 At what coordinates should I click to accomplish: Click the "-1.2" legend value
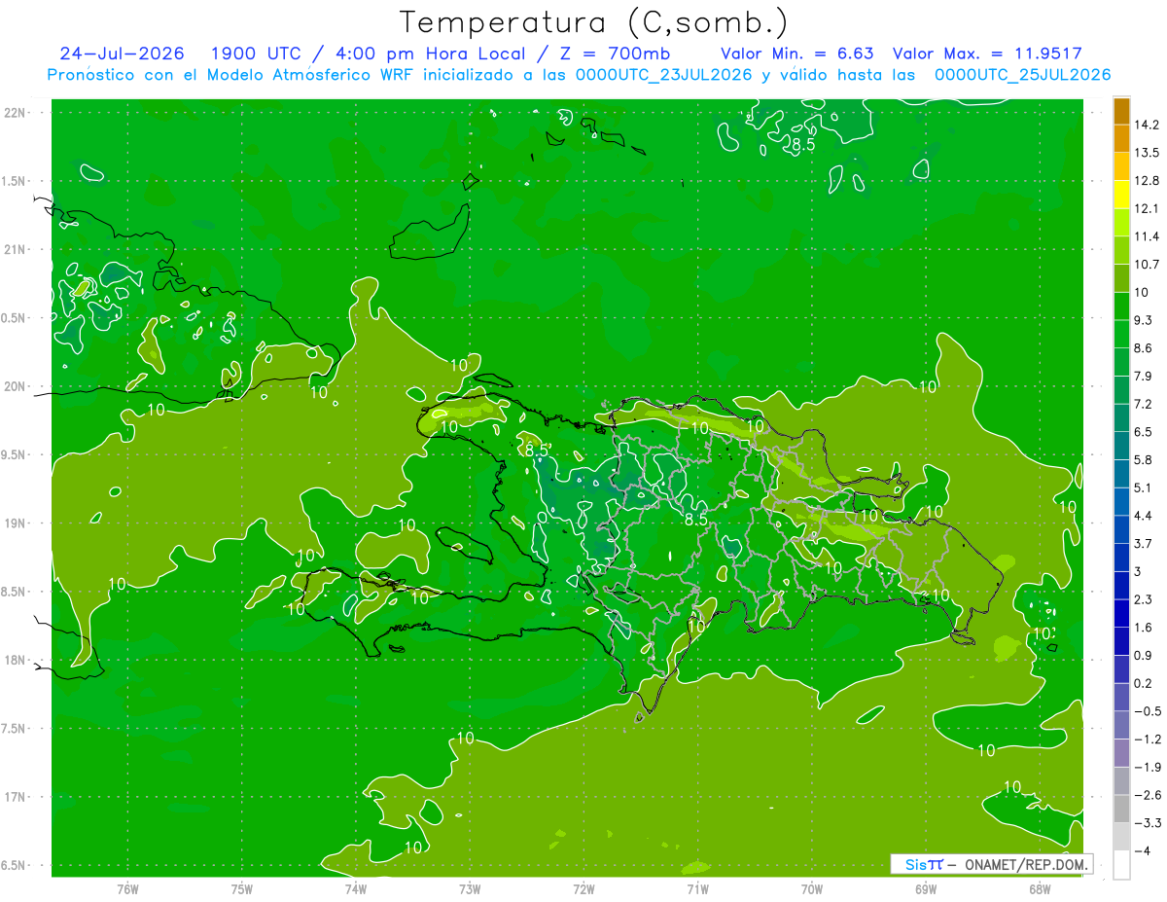(x=1148, y=739)
